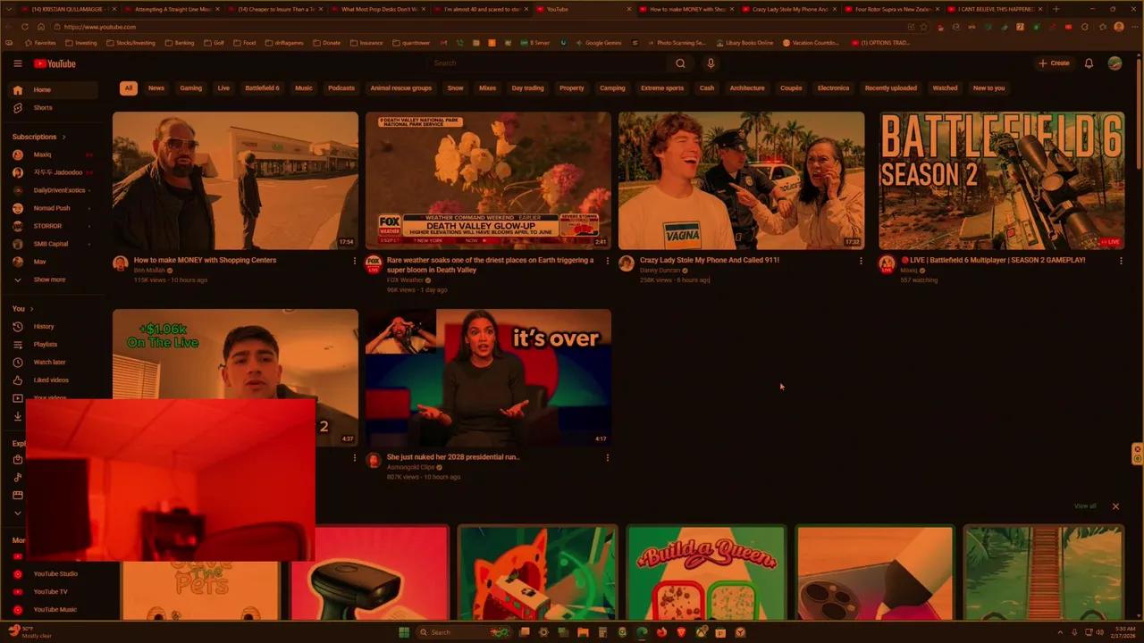Open YouTube TV in the sidebar

[54, 591]
